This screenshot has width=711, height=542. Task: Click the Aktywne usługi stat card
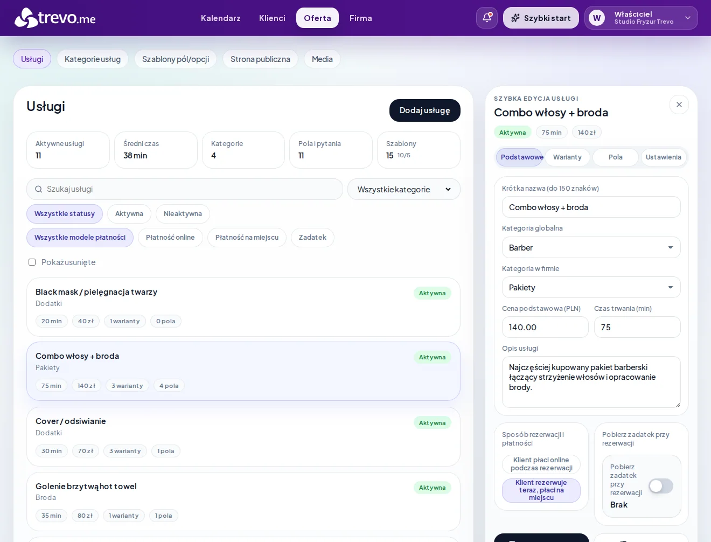[x=68, y=150]
